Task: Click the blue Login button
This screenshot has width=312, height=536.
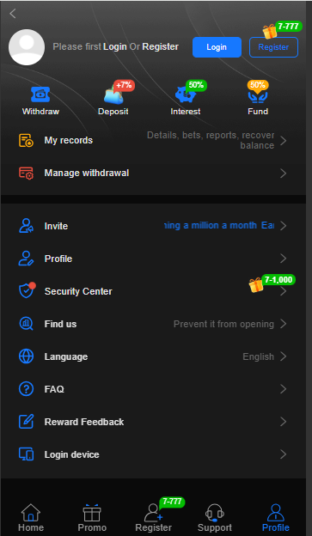Action: 217,47
